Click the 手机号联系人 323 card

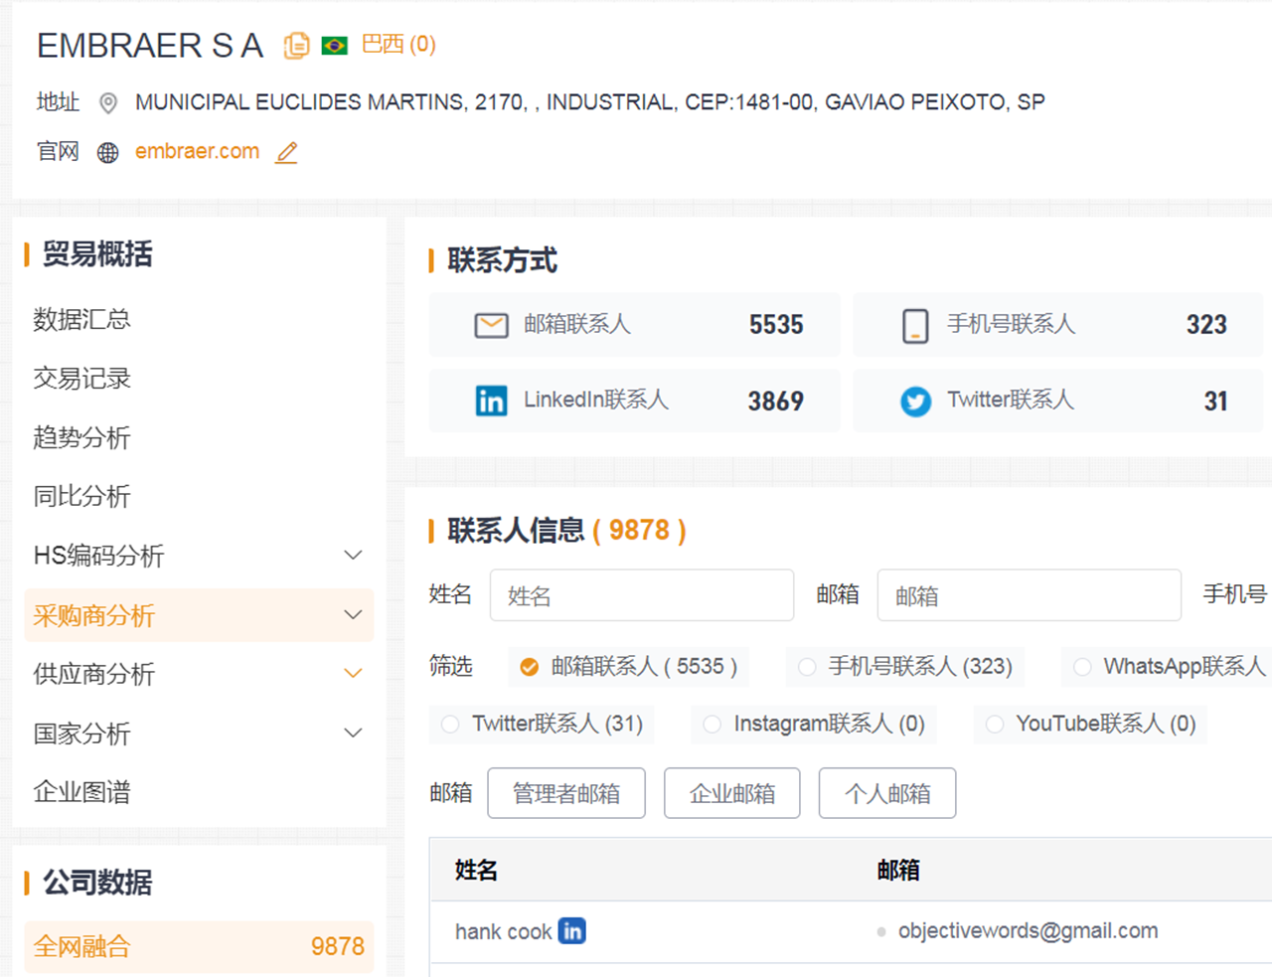[1058, 325]
